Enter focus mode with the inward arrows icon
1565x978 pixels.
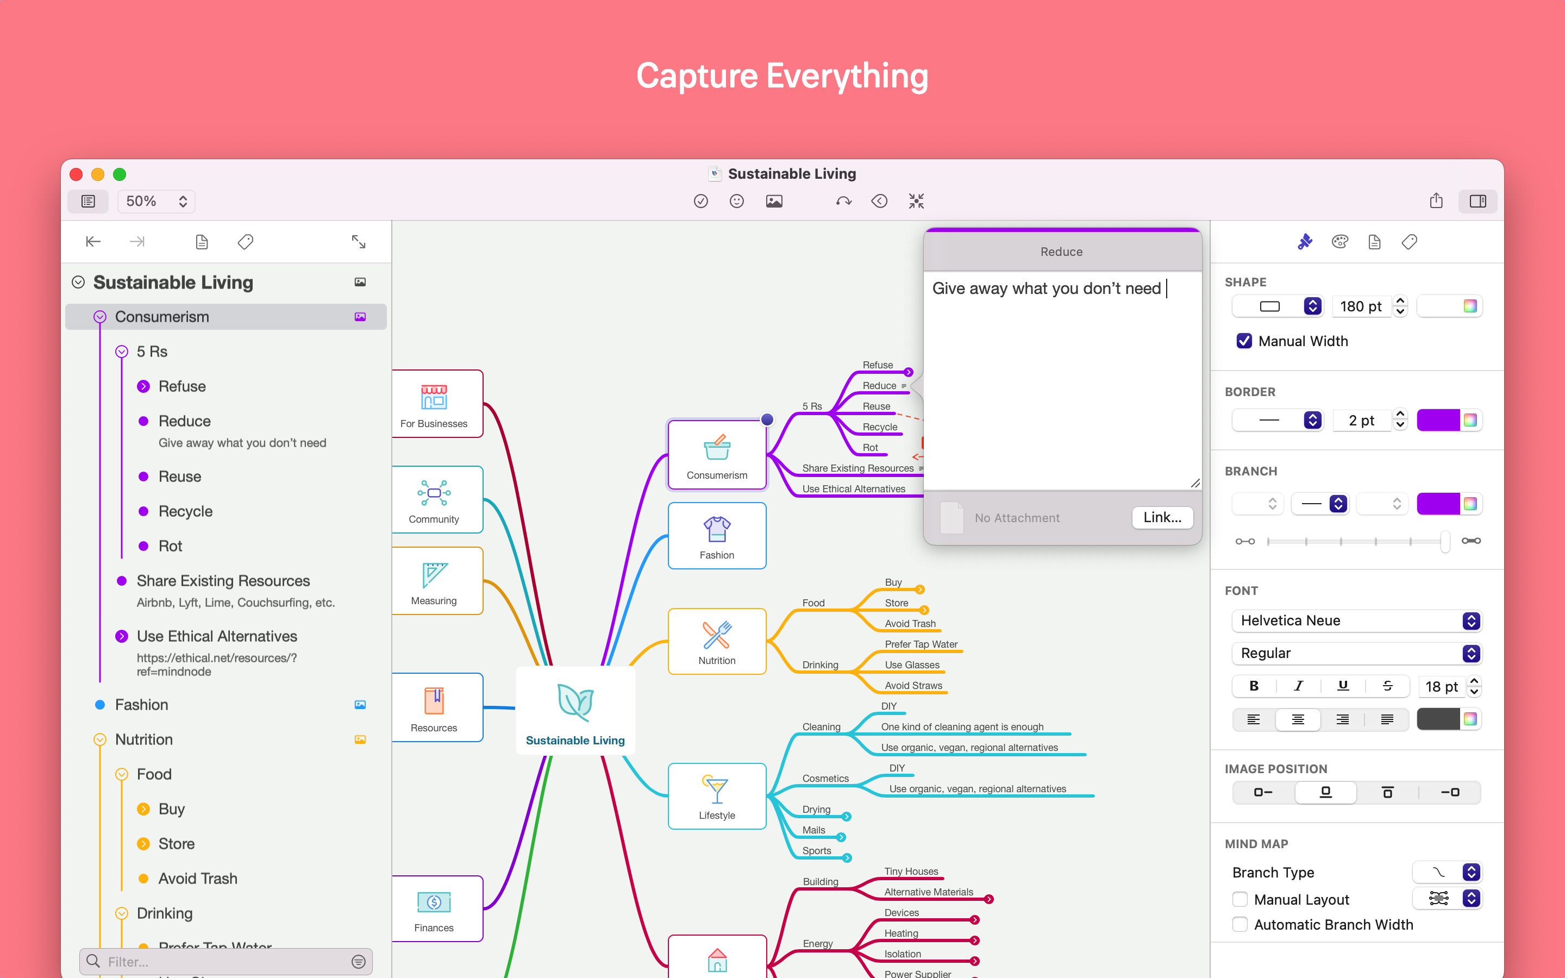tap(916, 201)
